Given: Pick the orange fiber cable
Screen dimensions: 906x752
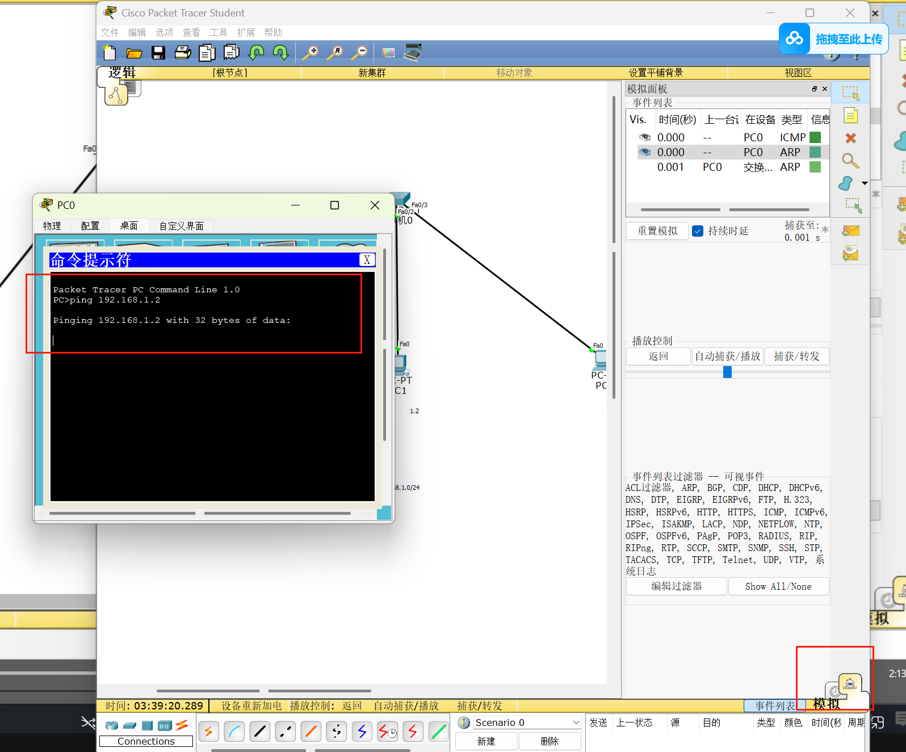Looking at the screenshot, I should pyautogui.click(x=311, y=732).
